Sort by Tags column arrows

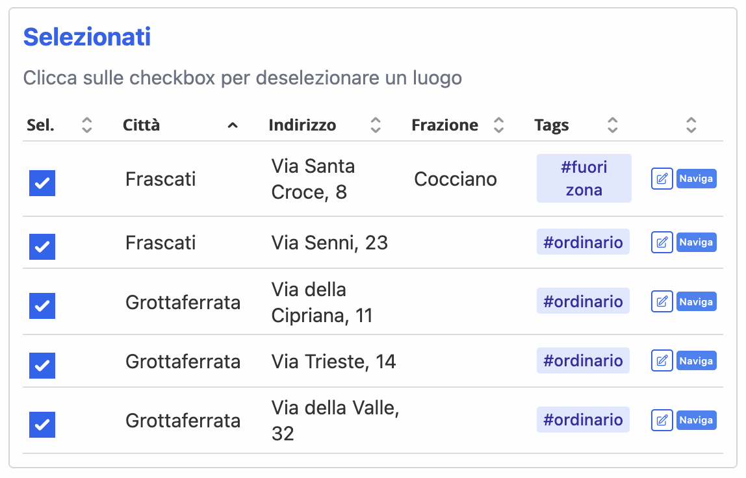[x=612, y=125]
